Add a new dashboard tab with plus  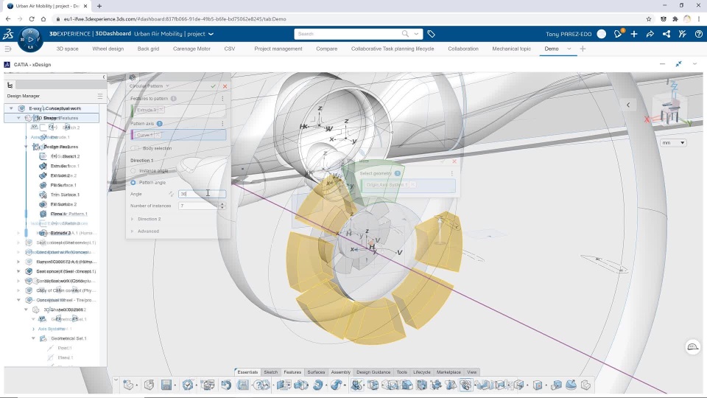click(x=583, y=49)
